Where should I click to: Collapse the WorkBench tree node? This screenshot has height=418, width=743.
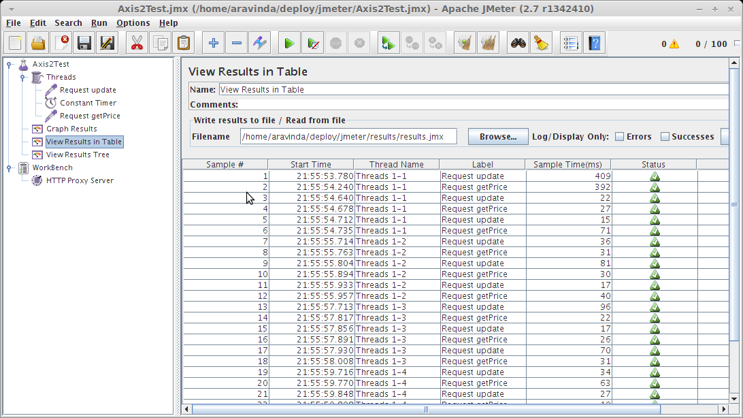9,167
